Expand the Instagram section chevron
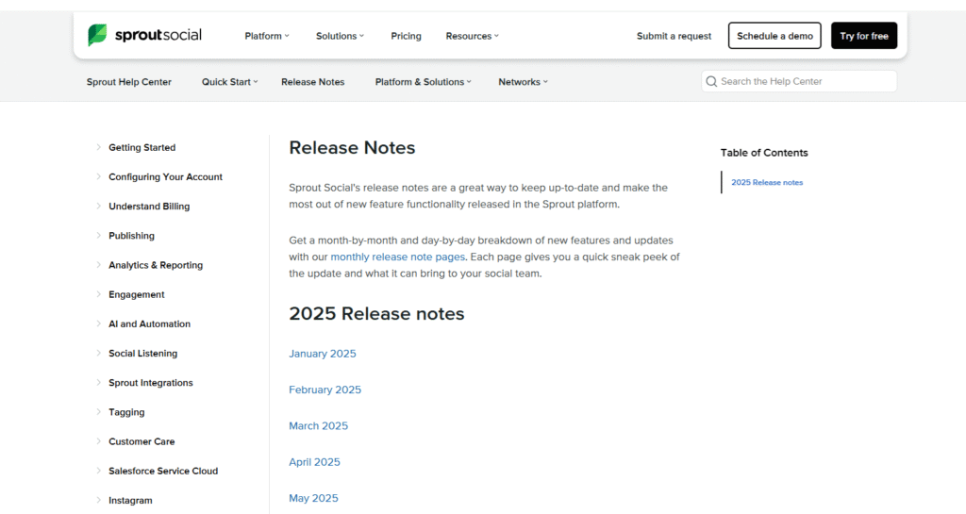The width and height of the screenshot is (966, 514). coord(98,500)
